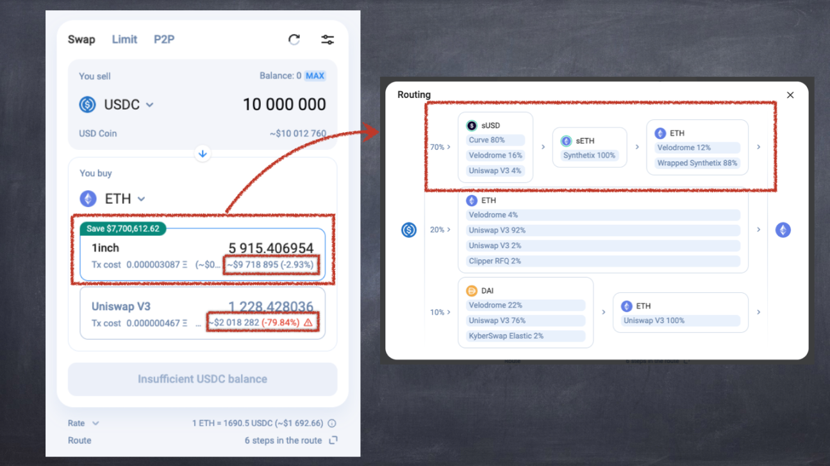Image resolution: width=830 pixels, height=466 pixels.
Task: Open the route expand icon
Action: coord(333,440)
